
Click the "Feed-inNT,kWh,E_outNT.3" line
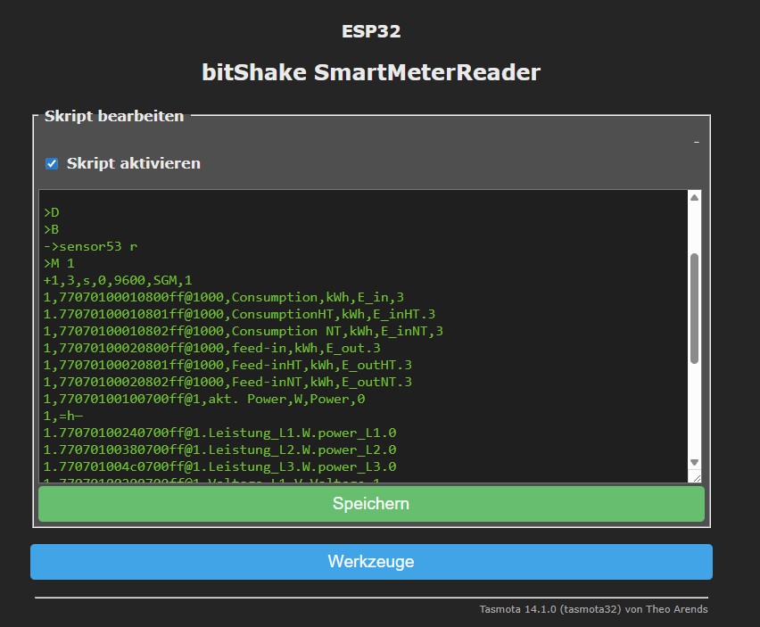pyautogui.click(x=227, y=383)
